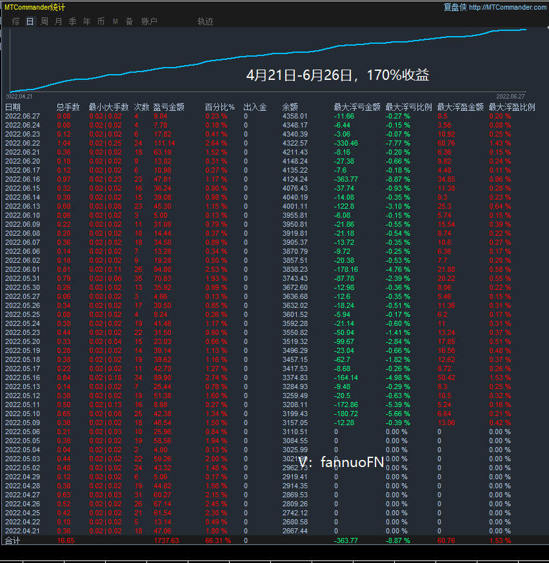The width and height of the screenshot is (549, 563).
Task: Click the 最大浮盈金额 column header
Action: (x=460, y=107)
